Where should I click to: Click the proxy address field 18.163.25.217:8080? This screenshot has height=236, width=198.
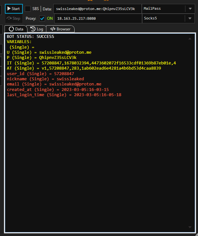pos(98,18)
